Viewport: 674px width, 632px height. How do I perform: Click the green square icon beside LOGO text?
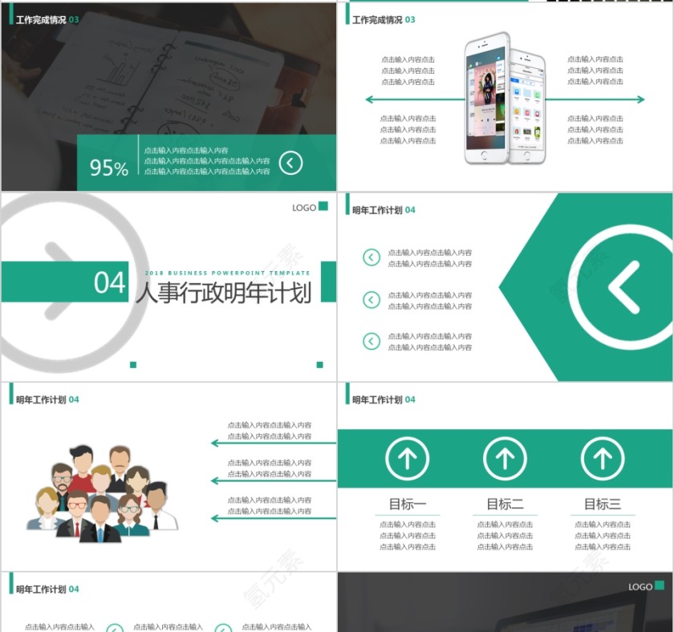pos(323,208)
